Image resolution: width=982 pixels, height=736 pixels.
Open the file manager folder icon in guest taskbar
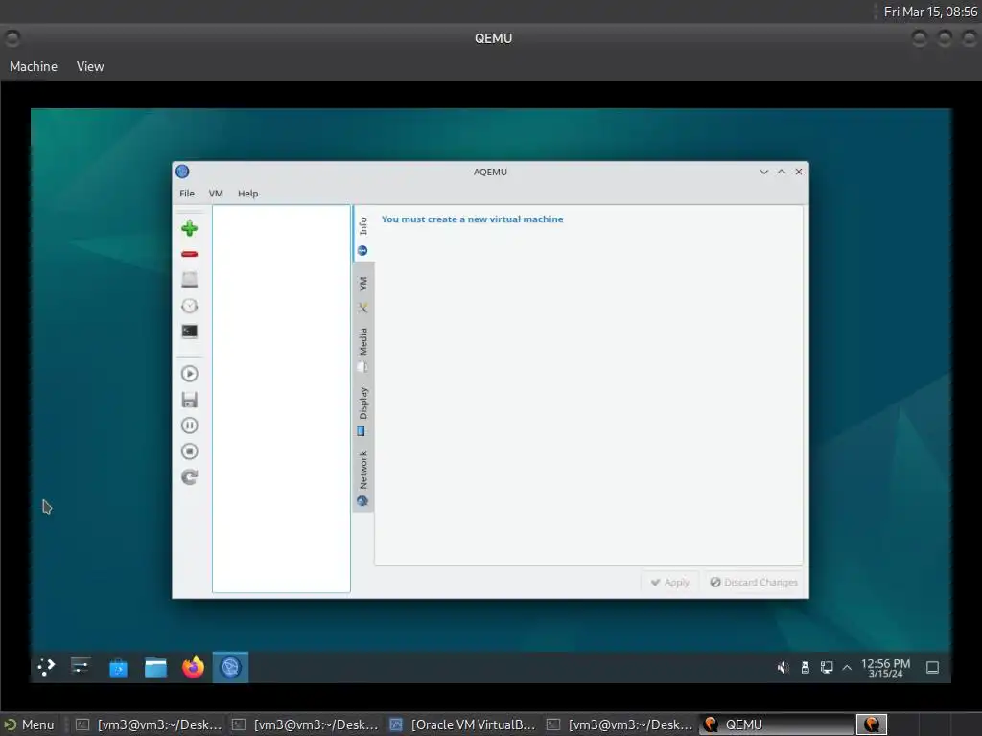click(155, 668)
